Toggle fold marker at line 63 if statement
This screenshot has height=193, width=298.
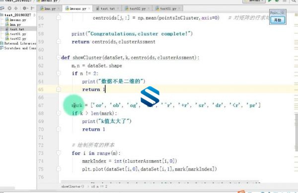click(x=59, y=73)
